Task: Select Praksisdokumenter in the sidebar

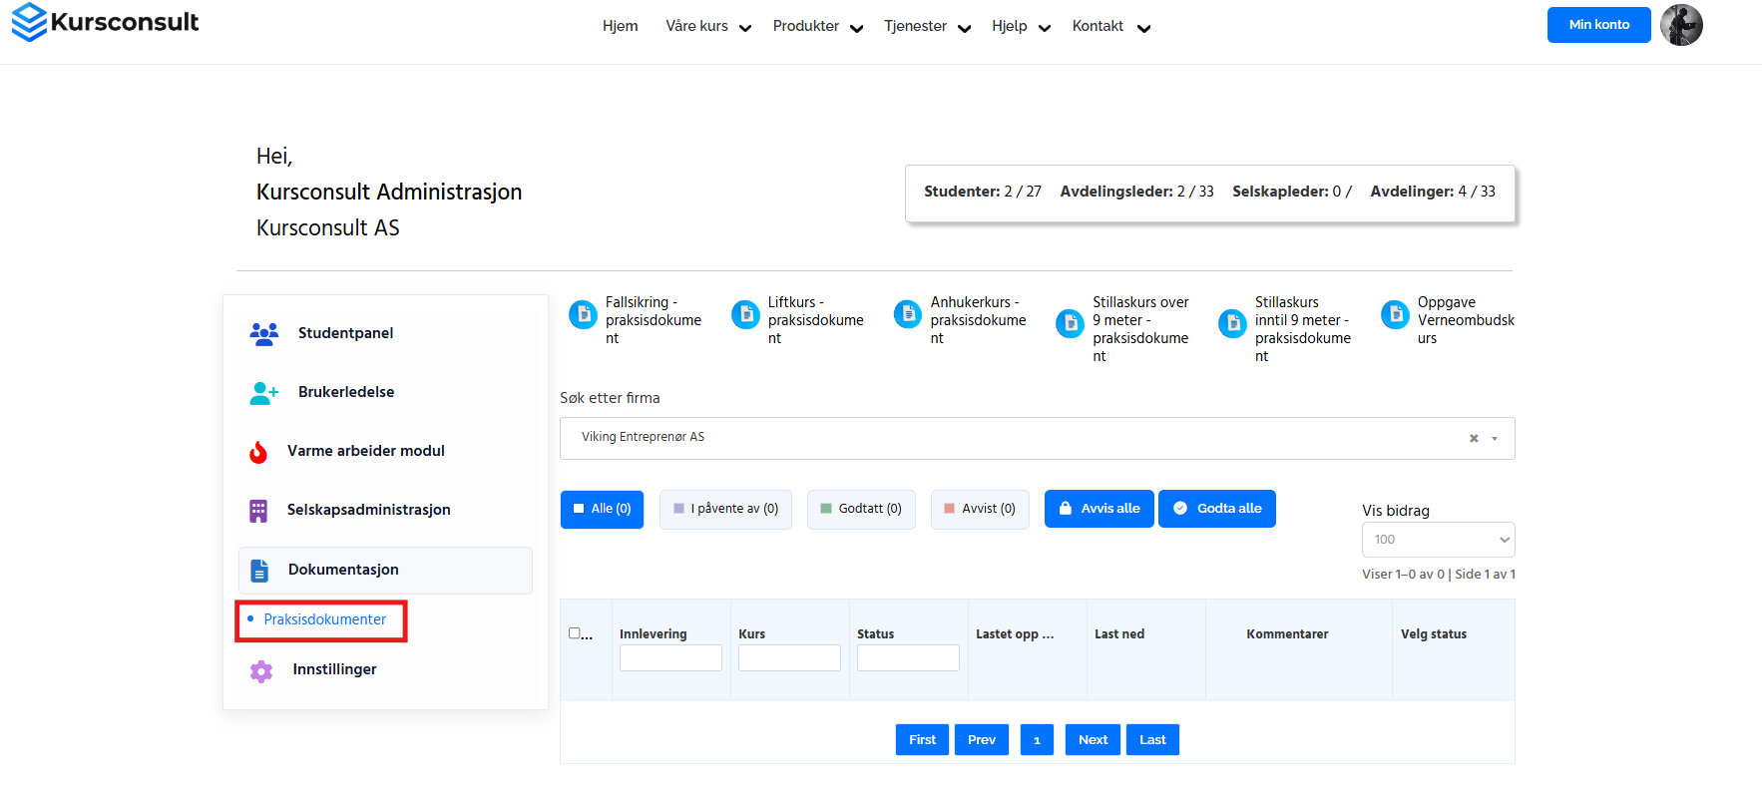Action: (x=324, y=619)
